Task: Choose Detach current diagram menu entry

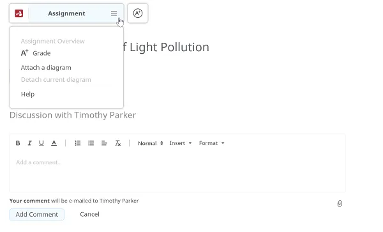Action: click(56, 80)
